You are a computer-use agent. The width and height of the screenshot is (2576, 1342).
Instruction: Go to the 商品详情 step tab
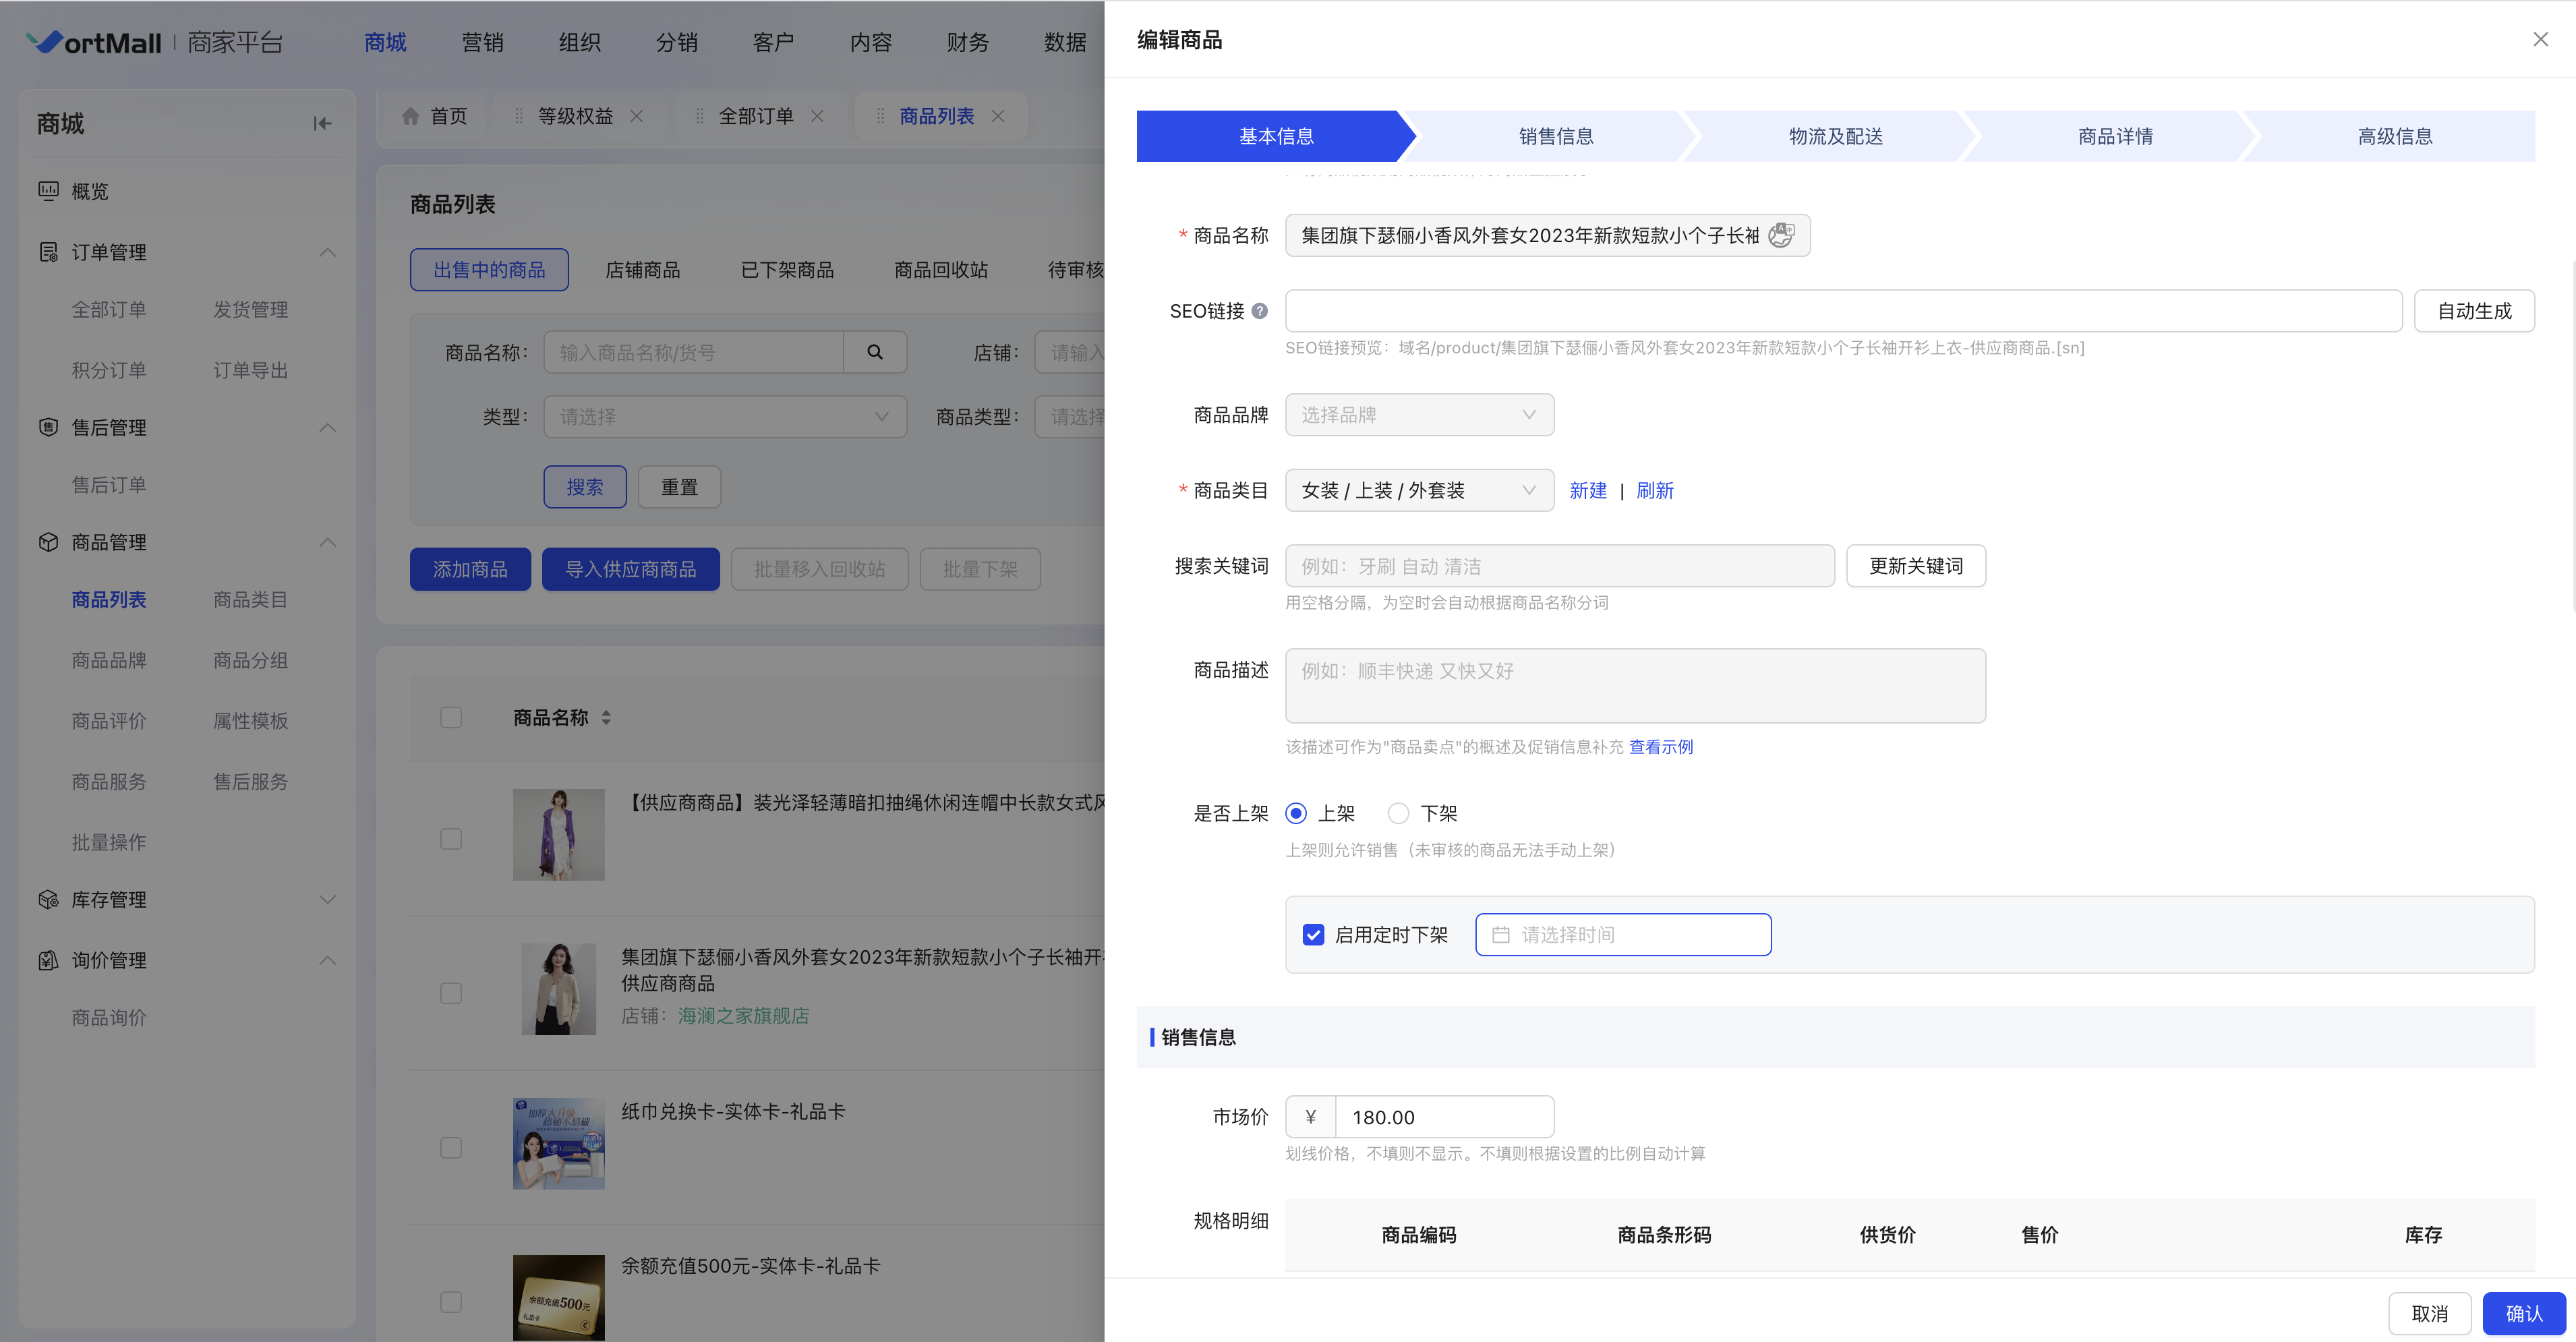click(x=2114, y=136)
